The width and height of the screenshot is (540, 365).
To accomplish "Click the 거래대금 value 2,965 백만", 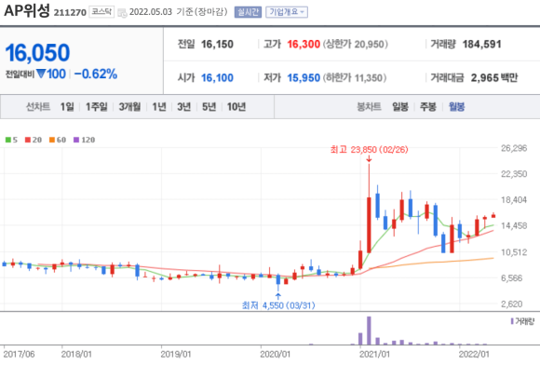I will click(x=494, y=78).
